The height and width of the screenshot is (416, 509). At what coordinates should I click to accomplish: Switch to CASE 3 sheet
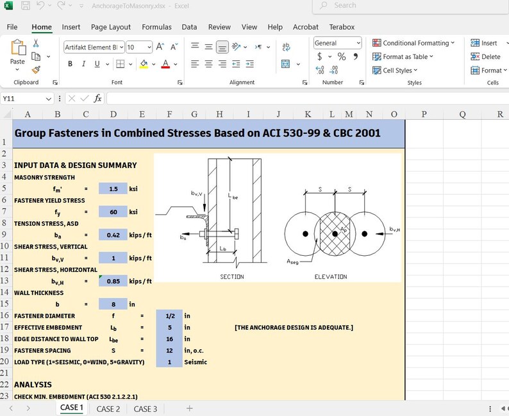[x=146, y=409]
